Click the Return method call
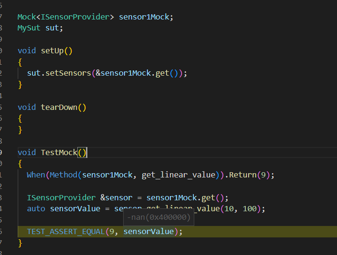Viewport: 337px width, 255px height. click(x=241, y=175)
